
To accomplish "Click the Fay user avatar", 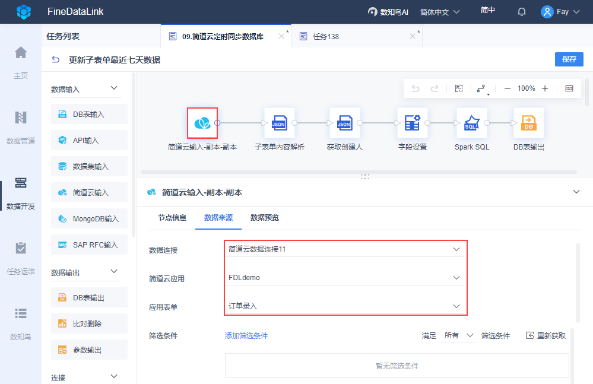I will (547, 12).
